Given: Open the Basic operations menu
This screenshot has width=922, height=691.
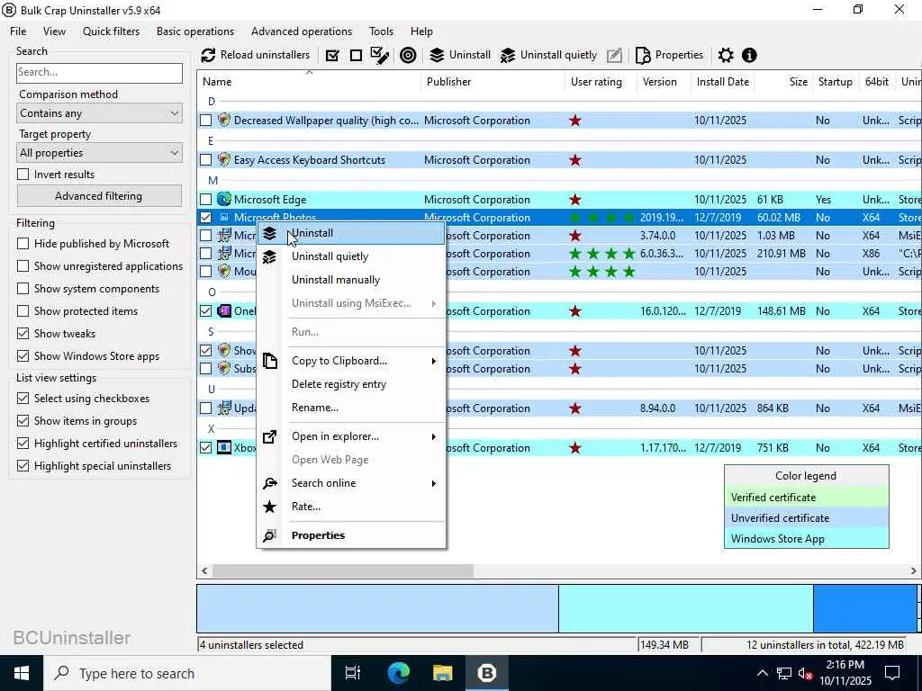Looking at the screenshot, I should click(195, 31).
